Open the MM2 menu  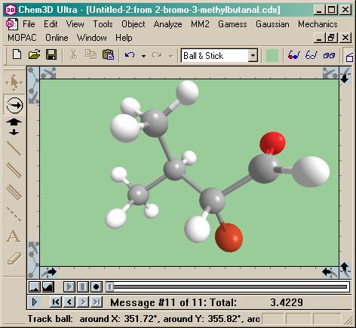tap(200, 24)
